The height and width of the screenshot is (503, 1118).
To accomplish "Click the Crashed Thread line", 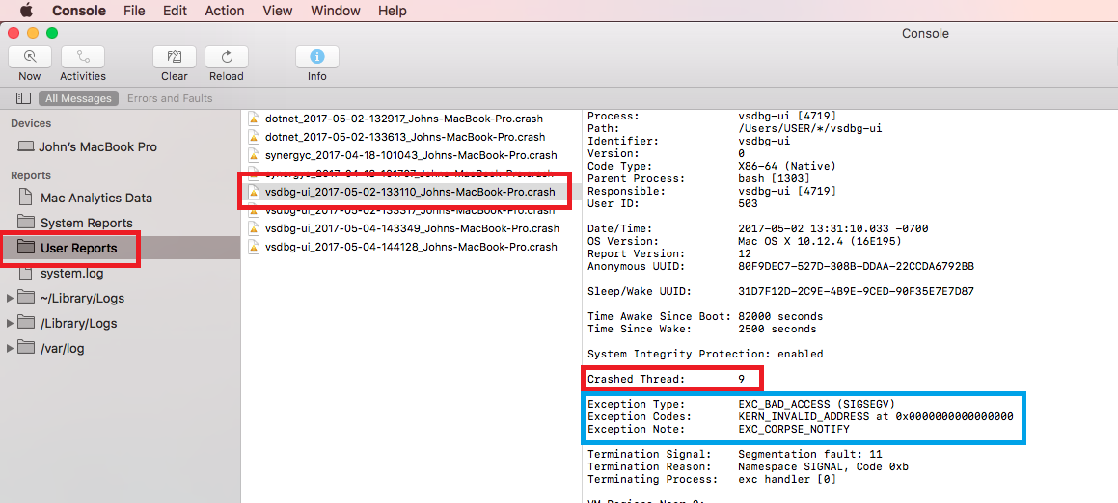I will click(x=666, y=379).
